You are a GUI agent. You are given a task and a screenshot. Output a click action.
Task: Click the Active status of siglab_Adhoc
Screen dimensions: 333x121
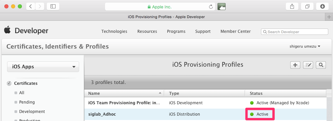[263, 114]
